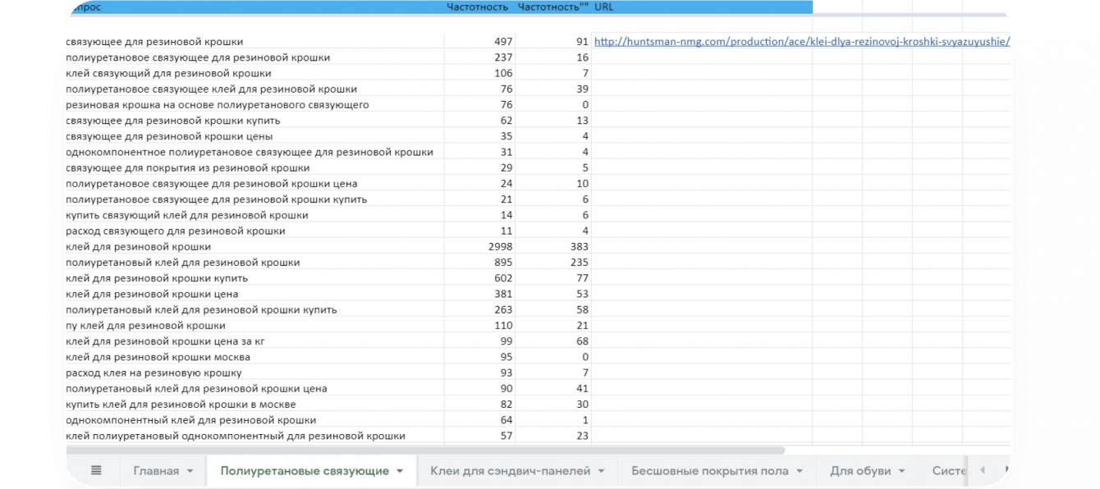Open Полиуретановые связующие tab dropdown arrow
Viewport: 1100px width, 489px height.
pyautogui.click(x=400, y=472)
